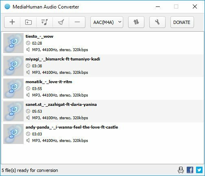The width and height of the screenshot is (205, 176).
Task: Click the MP3 format info under miyagi track
Action: click(x=60, y=73)
